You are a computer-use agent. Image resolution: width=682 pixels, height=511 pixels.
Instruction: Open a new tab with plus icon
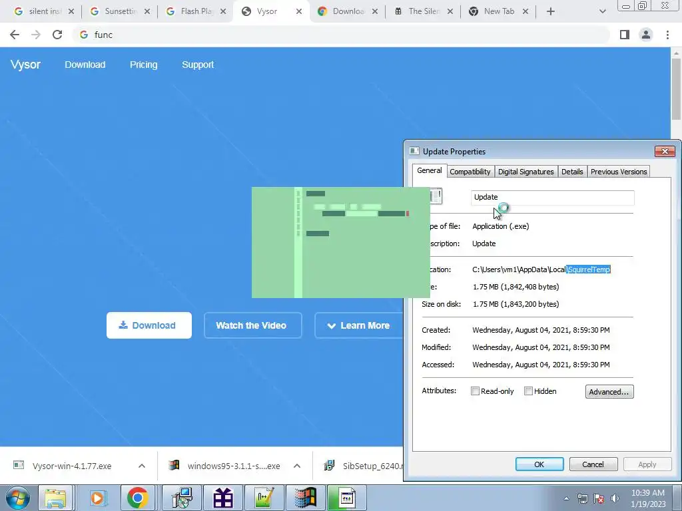click(551, 11)
